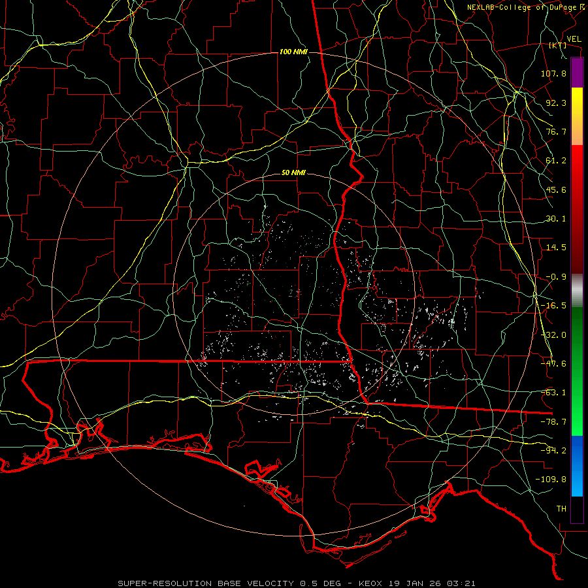Pick the blue segment of velocity scale
Screen dimensions: 588x588
pos(577,466)
